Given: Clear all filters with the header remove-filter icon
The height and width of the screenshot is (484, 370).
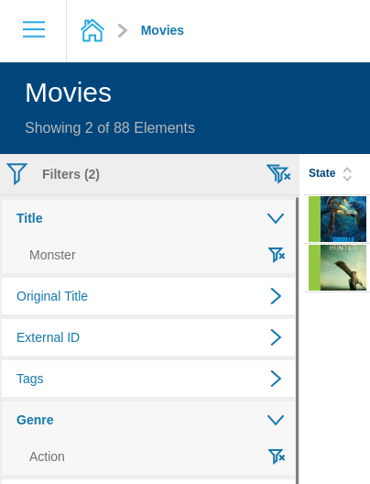Looking at the screenshot, I should (x=278, y=174).
